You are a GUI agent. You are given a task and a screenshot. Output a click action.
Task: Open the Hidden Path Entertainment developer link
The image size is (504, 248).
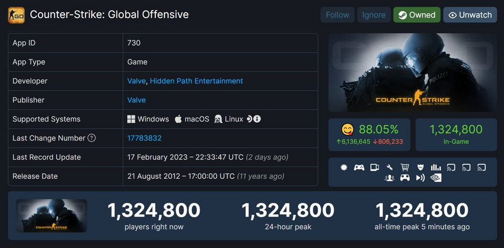(196, 81)
